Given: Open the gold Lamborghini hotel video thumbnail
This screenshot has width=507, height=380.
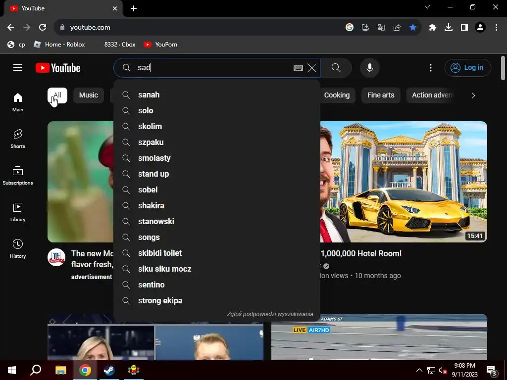Looking at the screenshot, I should pos(404,182).
